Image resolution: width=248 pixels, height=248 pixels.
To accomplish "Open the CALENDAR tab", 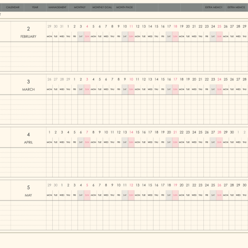I will 13,8.
